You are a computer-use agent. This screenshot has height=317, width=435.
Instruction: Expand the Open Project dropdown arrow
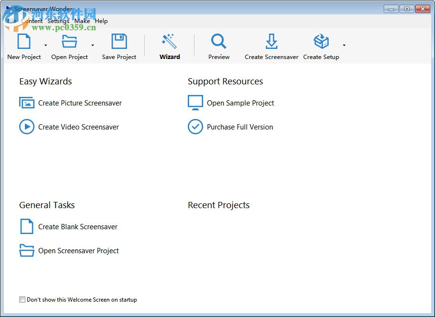point(93,46)
